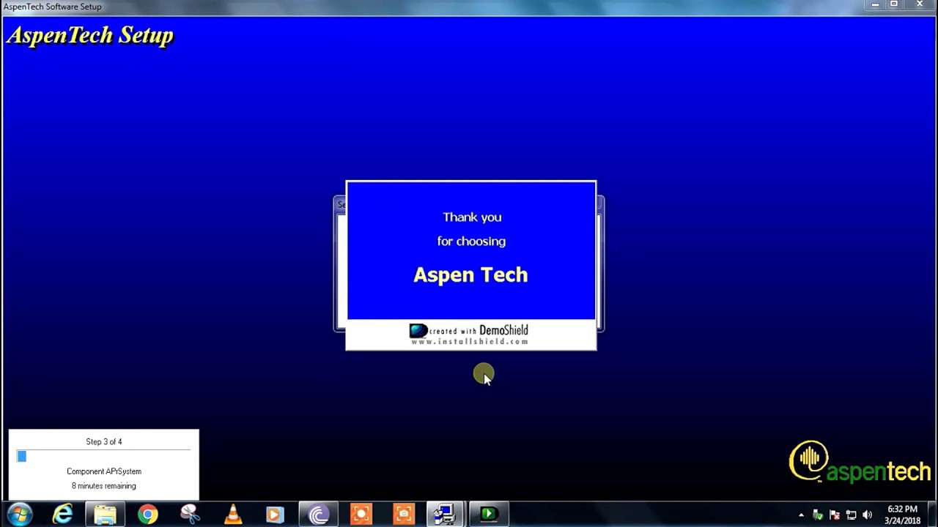Open the blue-framed media player taskbar icon
Image resolution: width=938 pixels, height=527 pixels.
(x=275, y=515)
